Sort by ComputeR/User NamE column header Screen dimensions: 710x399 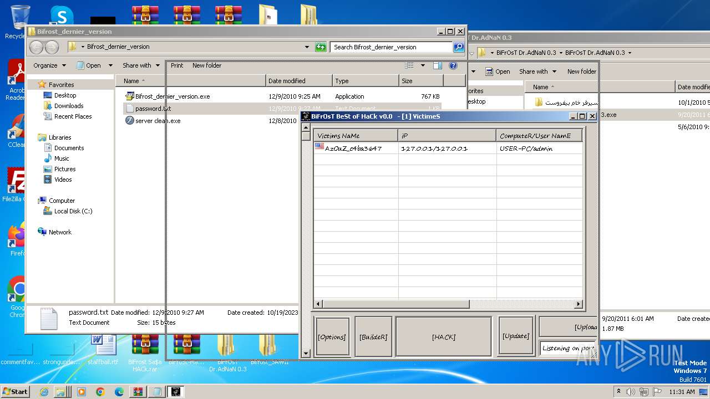(539, 136)
